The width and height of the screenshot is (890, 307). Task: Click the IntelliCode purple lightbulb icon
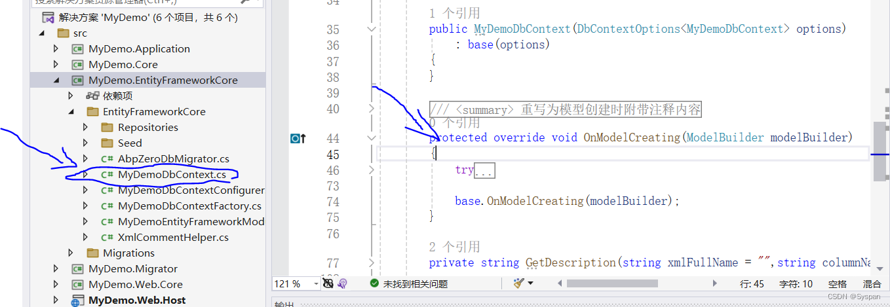point(341,283)
